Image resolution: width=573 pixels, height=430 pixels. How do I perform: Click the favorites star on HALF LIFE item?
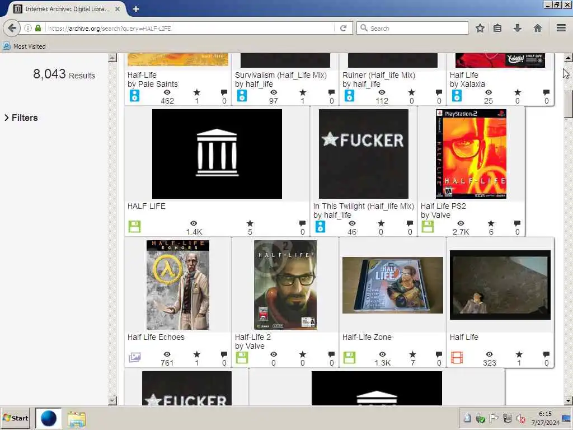point(250,223)
